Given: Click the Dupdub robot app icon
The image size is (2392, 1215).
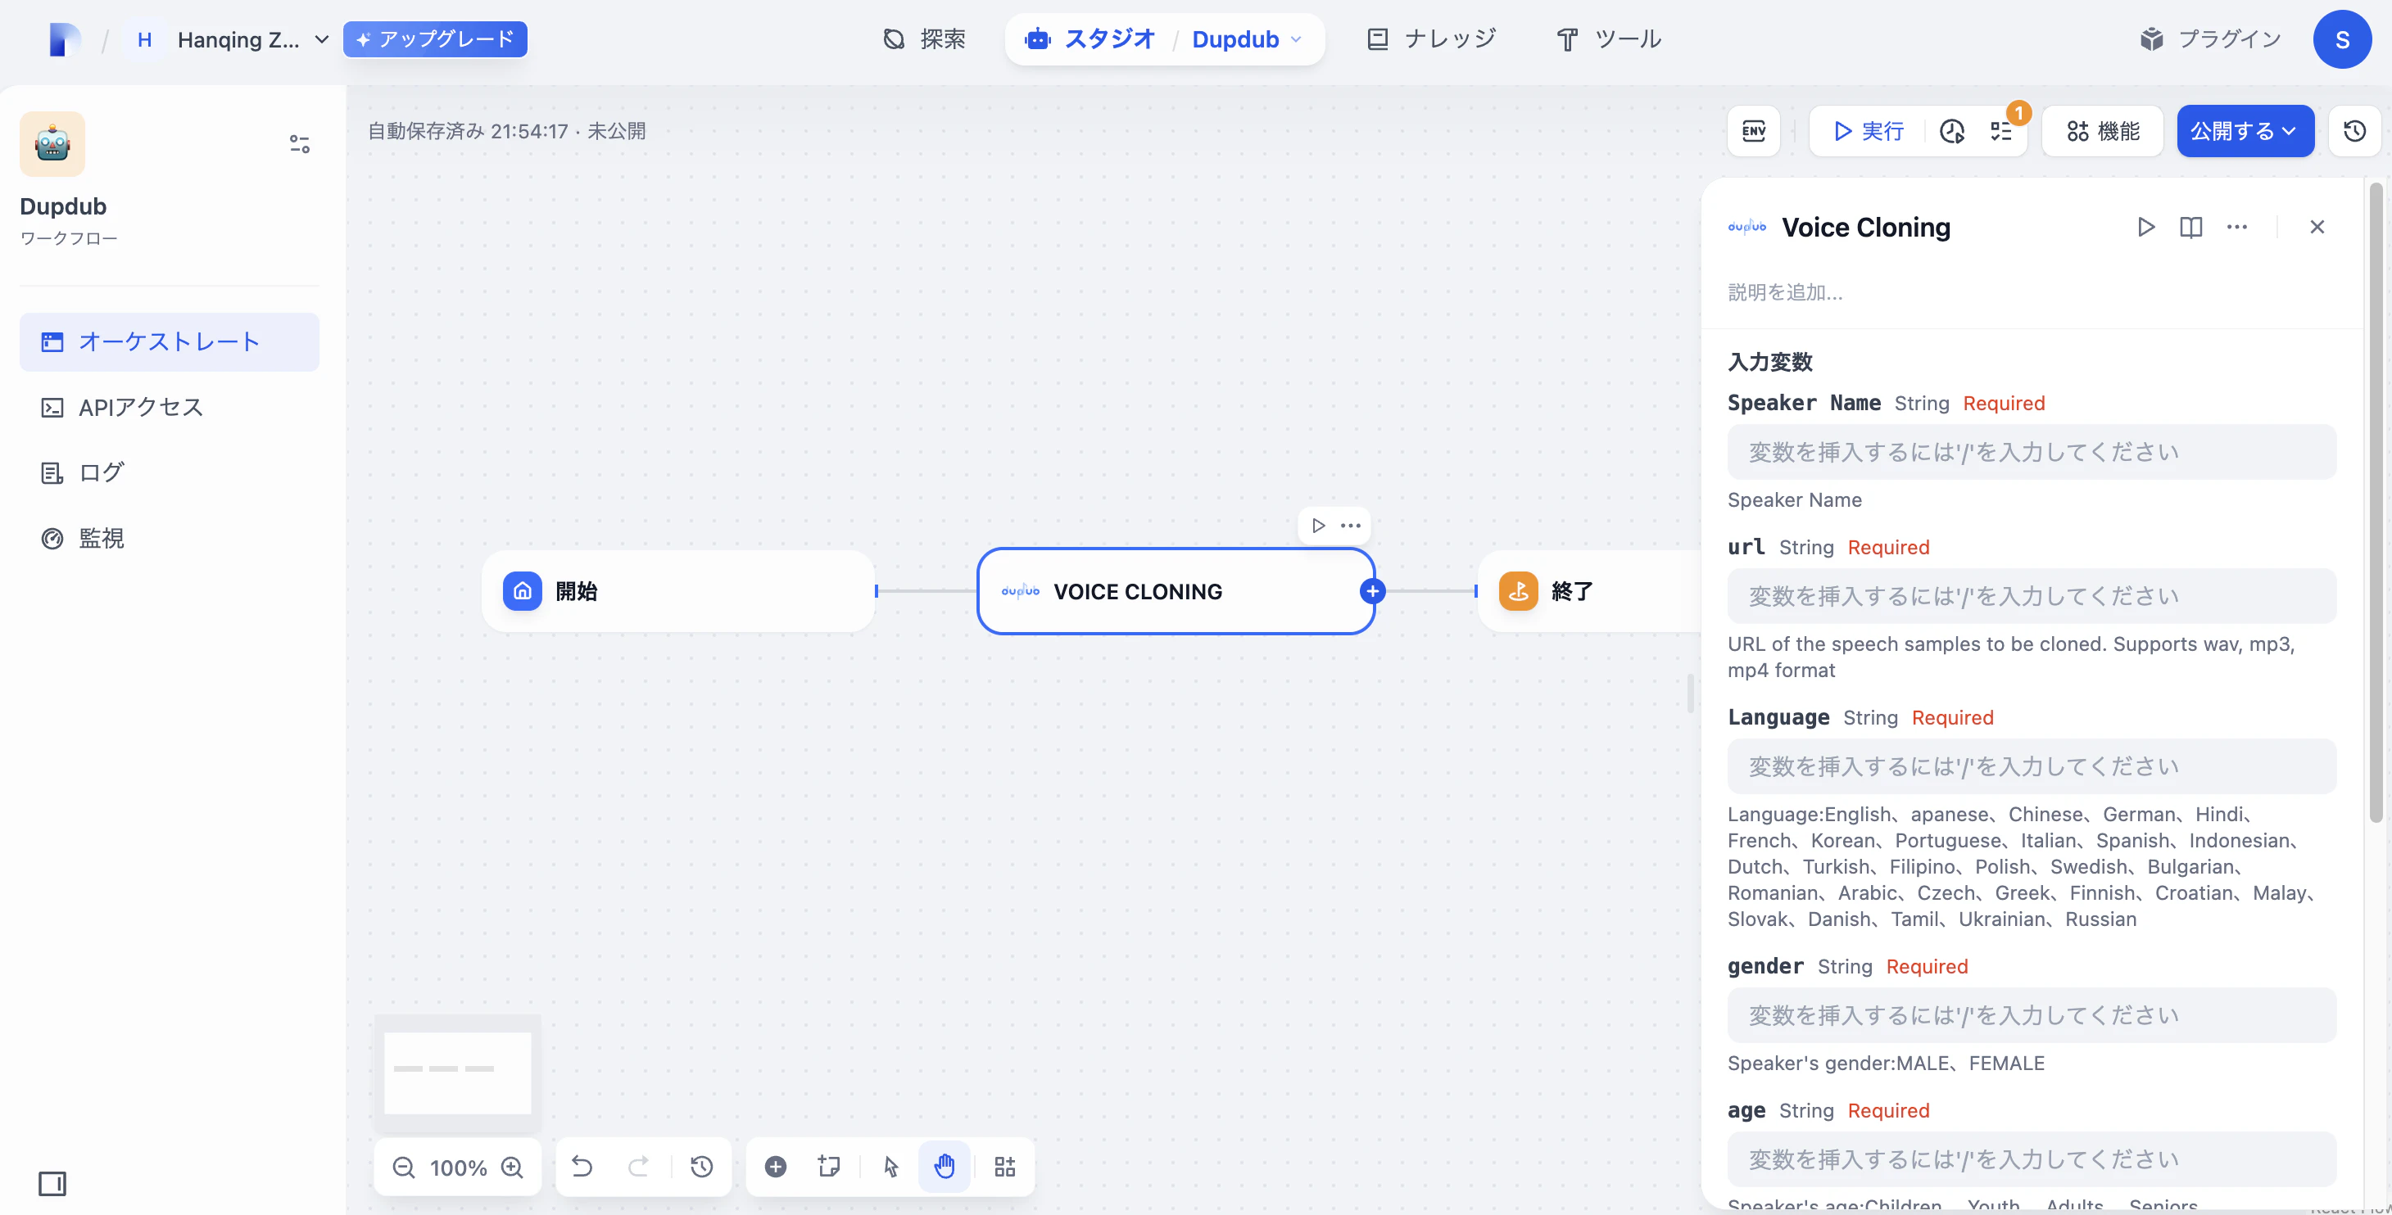Looking at the screenshot, I should click(52, 144).
